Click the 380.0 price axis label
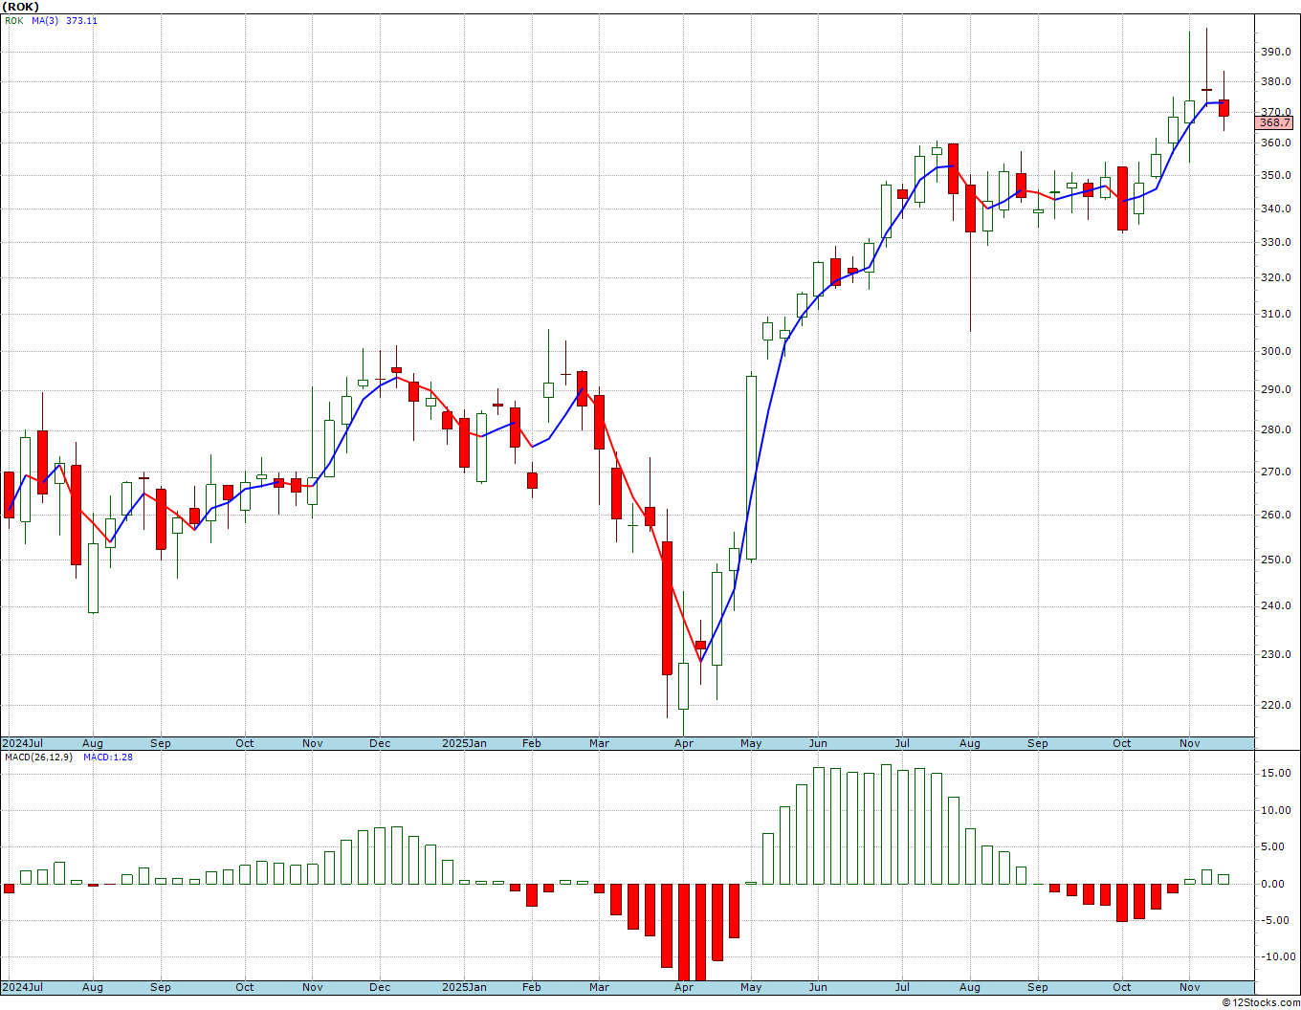The height and width of the screenshot is (1010, 1301). [x=1276, y=82]
